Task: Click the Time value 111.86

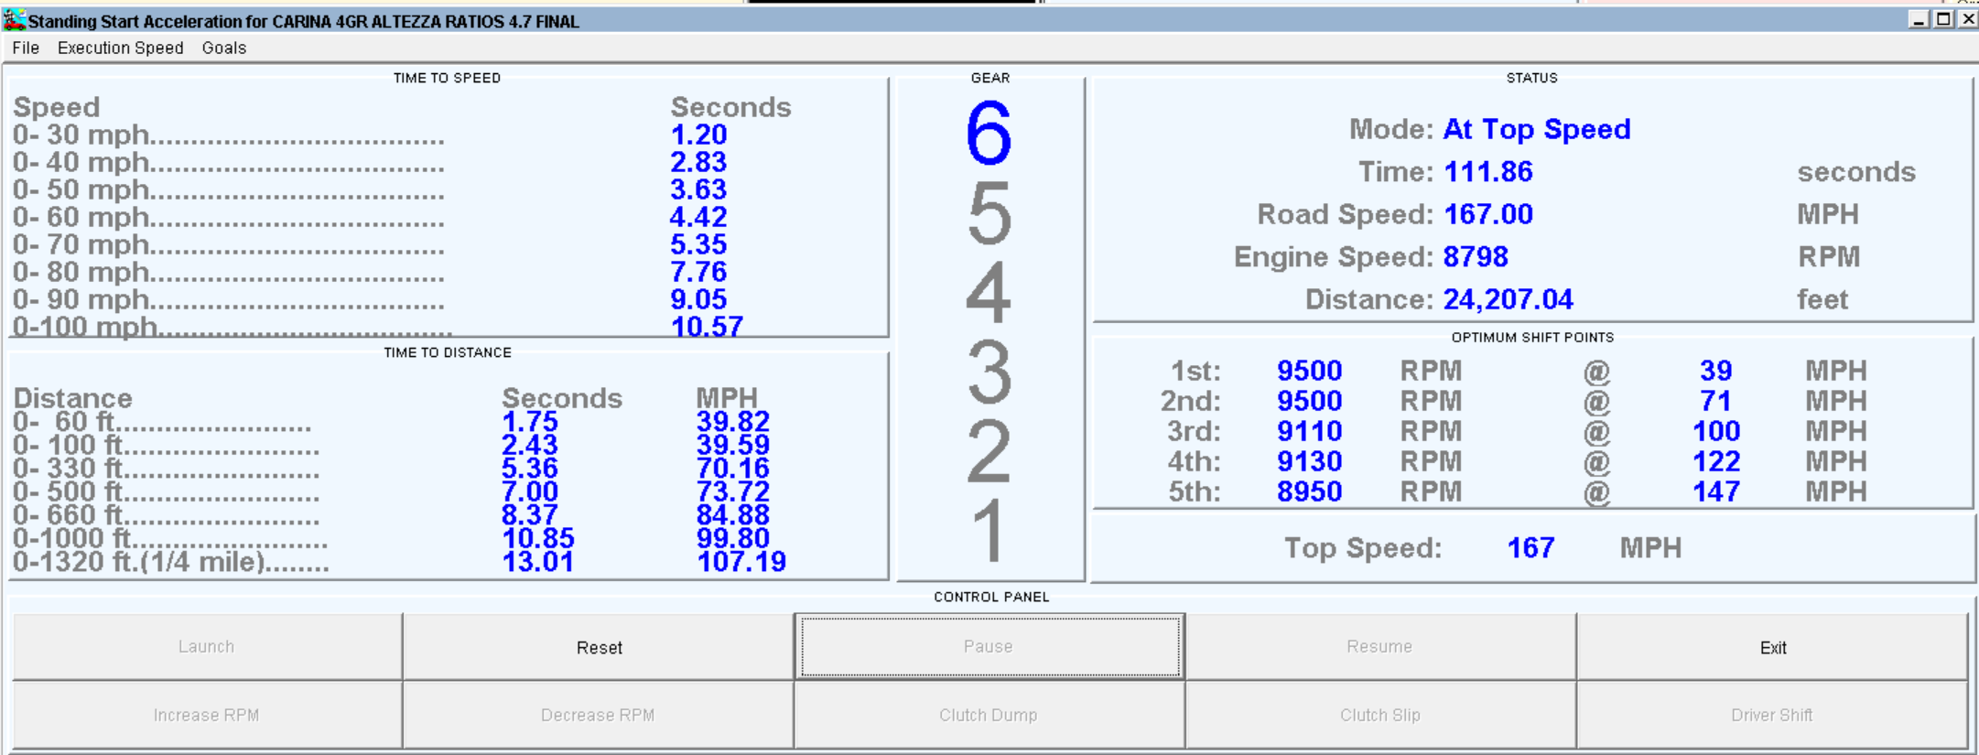Action: click(1488, 172)
